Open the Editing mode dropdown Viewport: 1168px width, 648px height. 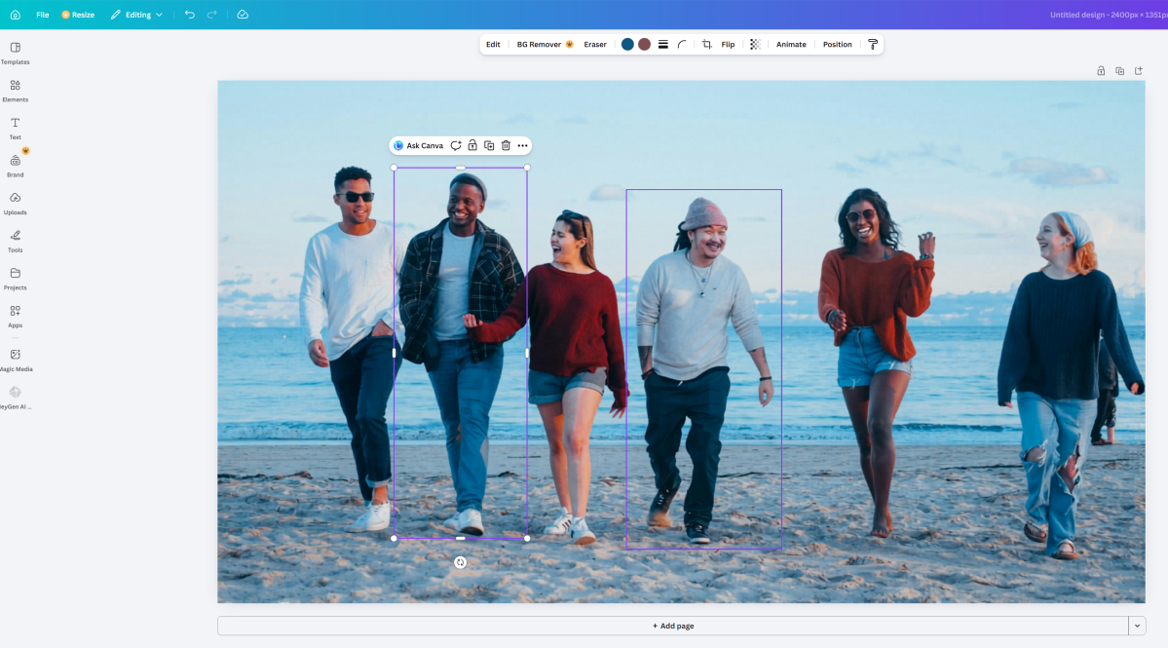pyautogui.click(x=135, y=15)
